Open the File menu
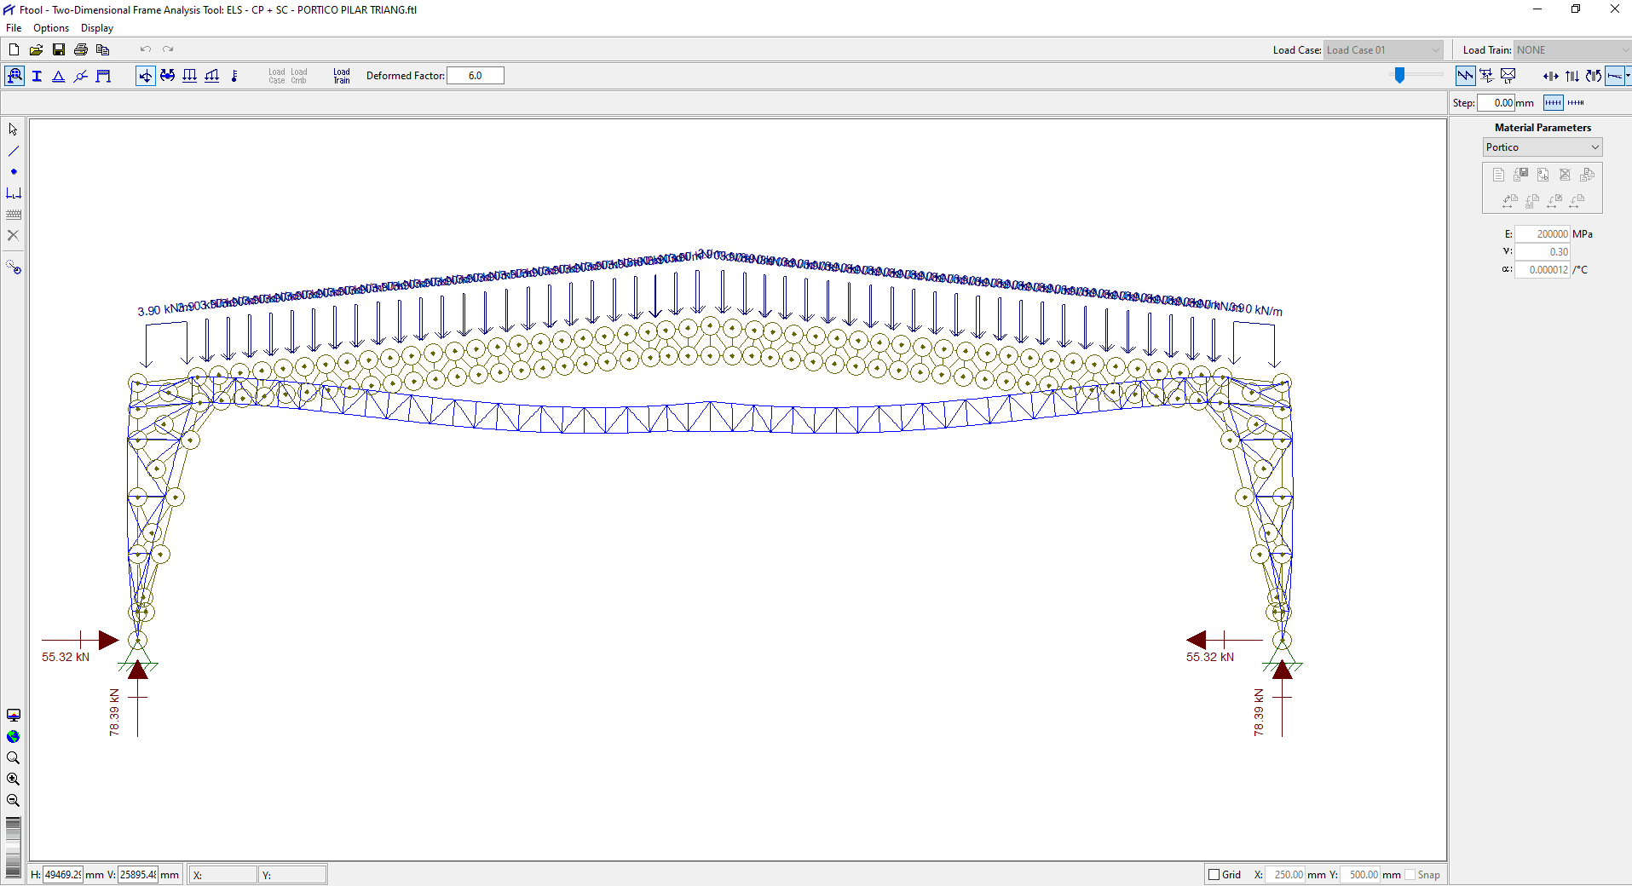The image size is (1632, 886). pyautogui.click(x=14, y=28)
